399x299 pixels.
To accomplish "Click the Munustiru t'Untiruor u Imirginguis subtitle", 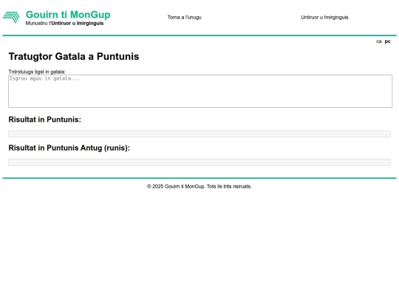I will (64, 24).
